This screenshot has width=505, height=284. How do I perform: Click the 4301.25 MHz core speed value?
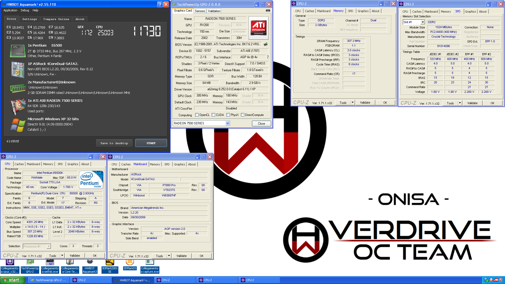coord(35,222)
